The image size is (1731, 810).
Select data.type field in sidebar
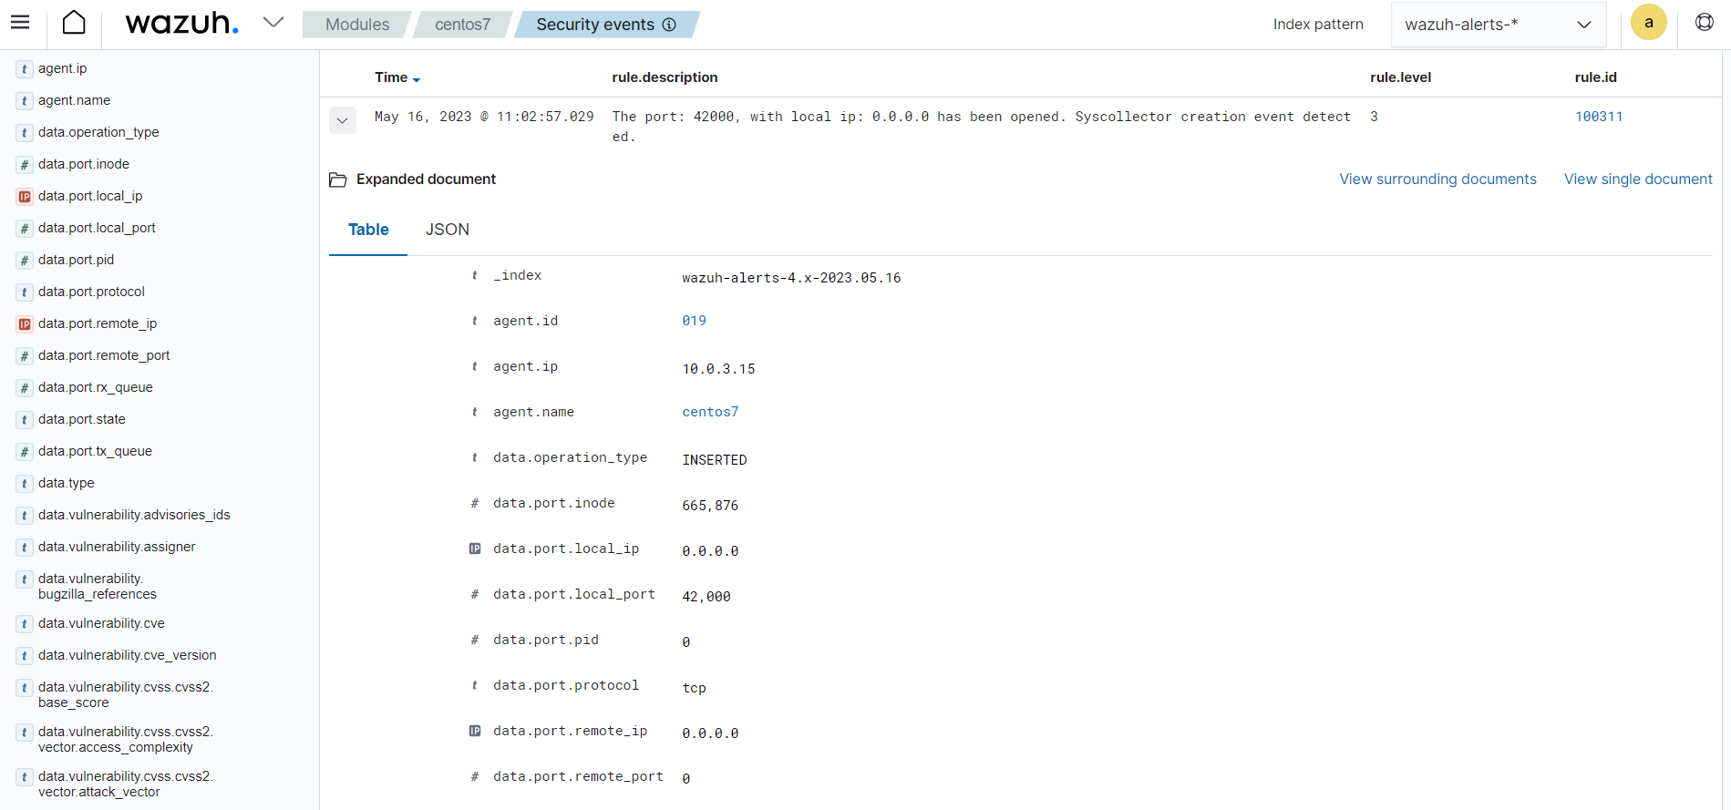(x=66, y=483)
